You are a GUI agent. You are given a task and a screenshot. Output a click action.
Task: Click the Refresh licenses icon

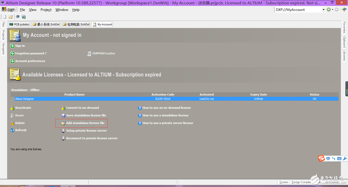click(12, 130)
